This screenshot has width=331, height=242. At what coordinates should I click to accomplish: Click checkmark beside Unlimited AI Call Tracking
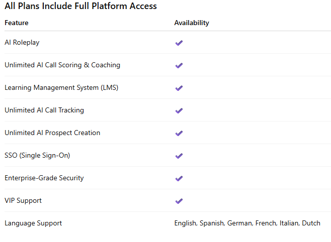[179, 110]
